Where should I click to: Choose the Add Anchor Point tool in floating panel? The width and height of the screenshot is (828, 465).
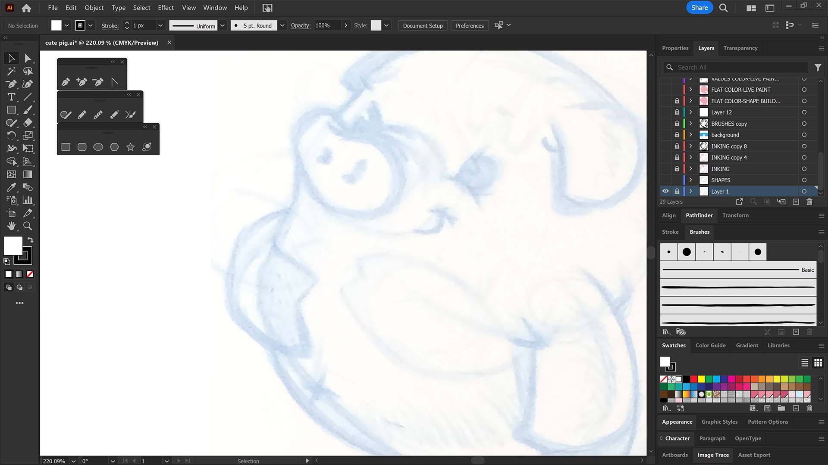(82, 82)
